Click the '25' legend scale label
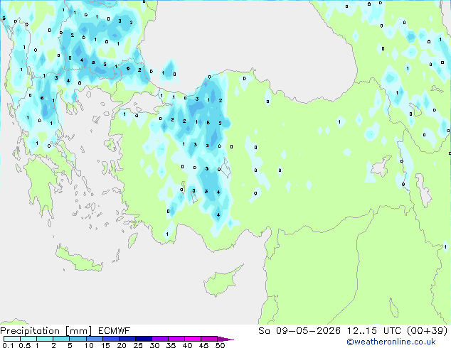This screenshot has height=348, width=451. [138, 345]
